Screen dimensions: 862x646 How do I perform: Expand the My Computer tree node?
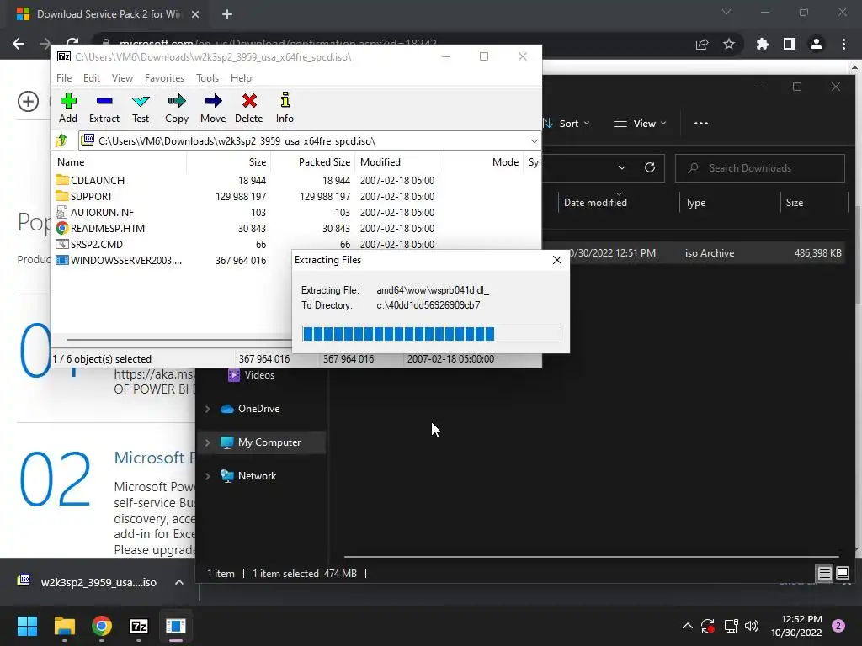click(208, 442)
